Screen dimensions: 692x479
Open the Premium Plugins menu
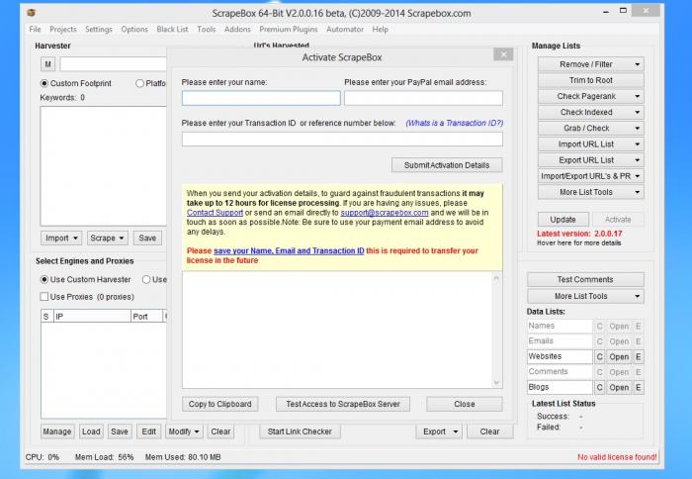(x=289, y=29)
